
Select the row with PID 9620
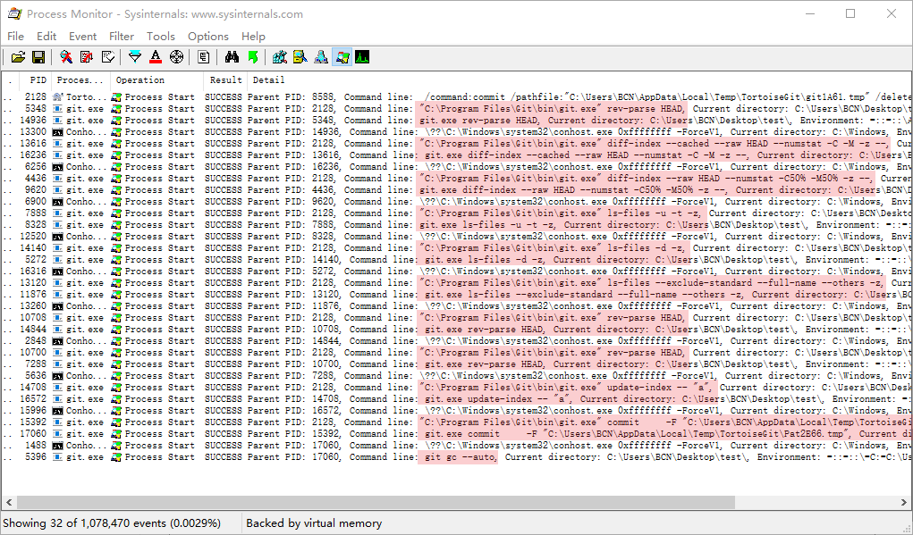tap(456, 190)
